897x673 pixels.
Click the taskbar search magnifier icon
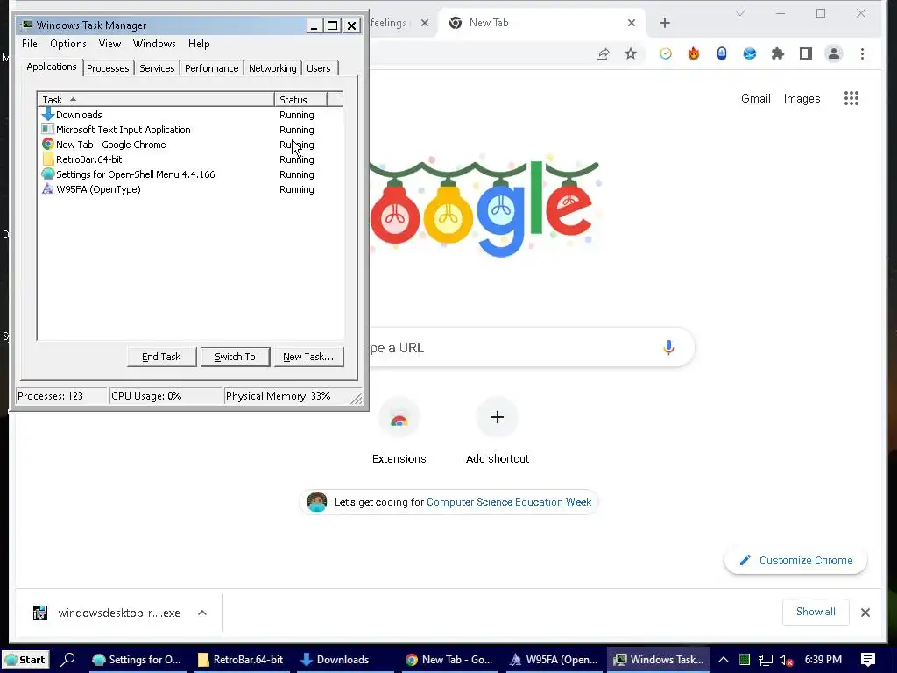(68, 659)
